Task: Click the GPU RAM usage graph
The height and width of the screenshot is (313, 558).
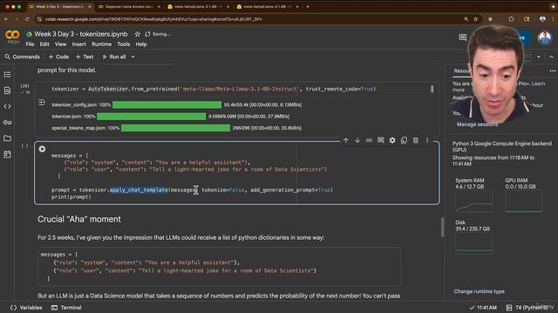Action: [524, 201]
